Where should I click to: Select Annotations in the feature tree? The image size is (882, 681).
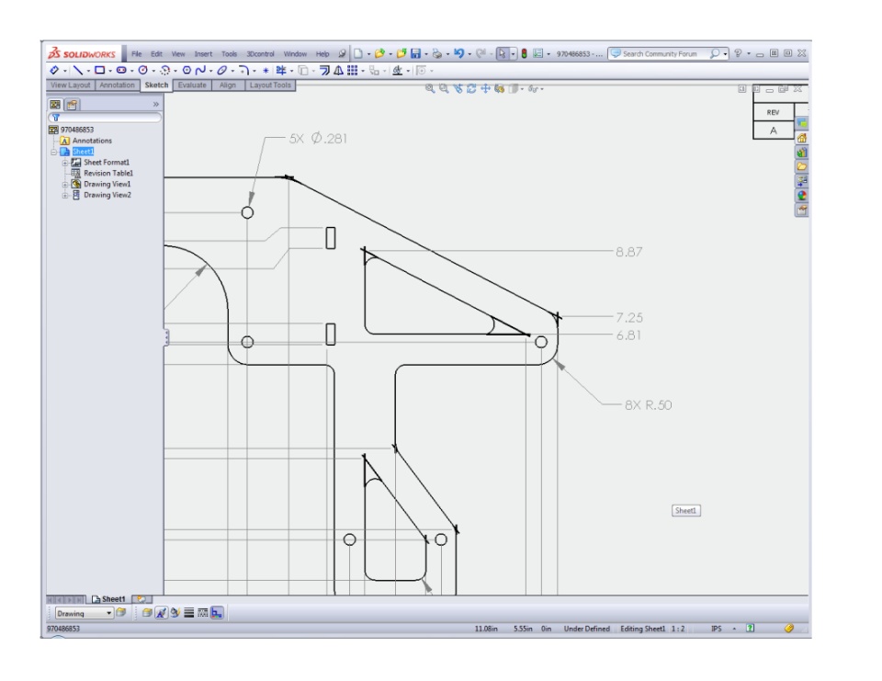point(92,141)
